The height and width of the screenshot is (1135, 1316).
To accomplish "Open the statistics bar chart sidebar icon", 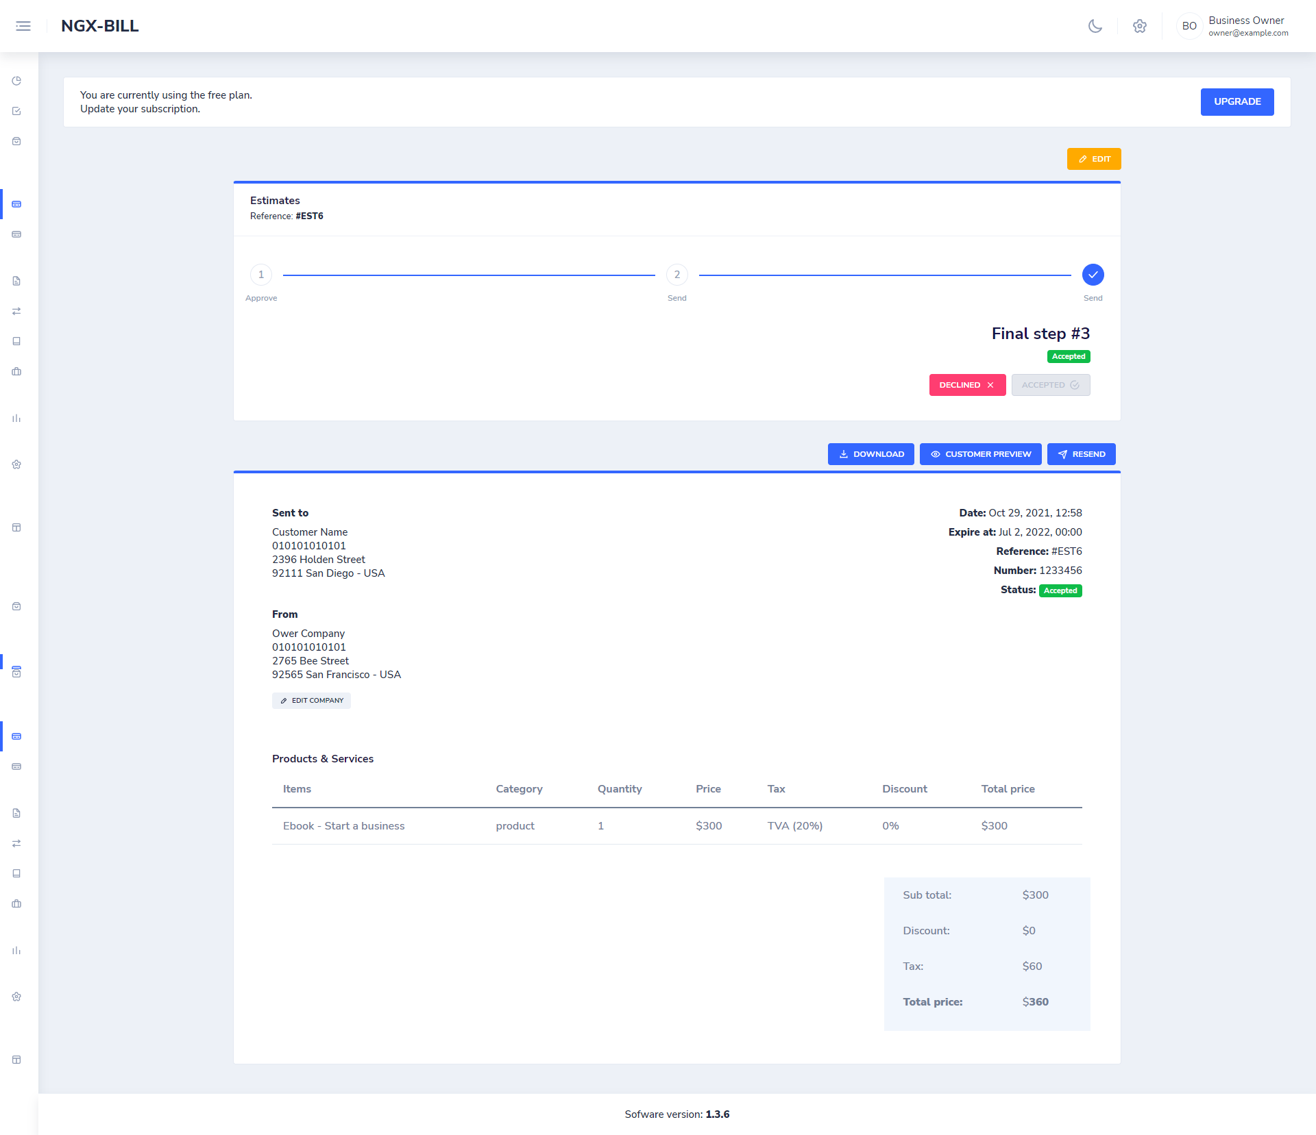I will (x=16, y=418).
